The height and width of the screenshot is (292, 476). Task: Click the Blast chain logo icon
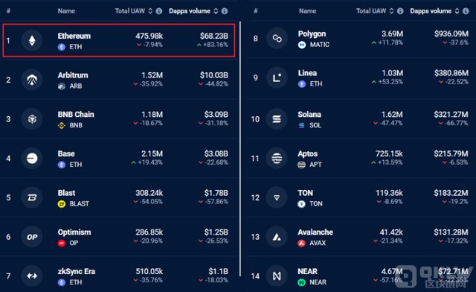(32, 197)
